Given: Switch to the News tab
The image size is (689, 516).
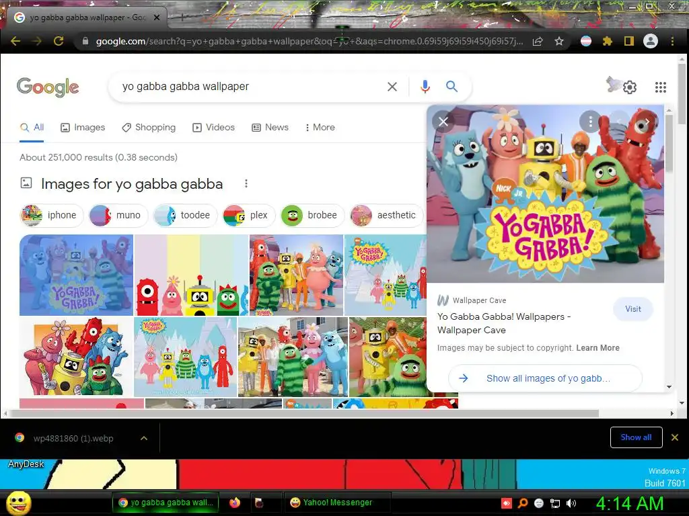Looking at the screenshot, I should click(270, 127).
